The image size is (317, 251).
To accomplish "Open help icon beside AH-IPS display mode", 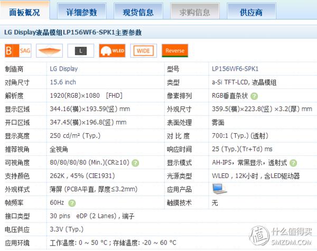I will point(293,163).
